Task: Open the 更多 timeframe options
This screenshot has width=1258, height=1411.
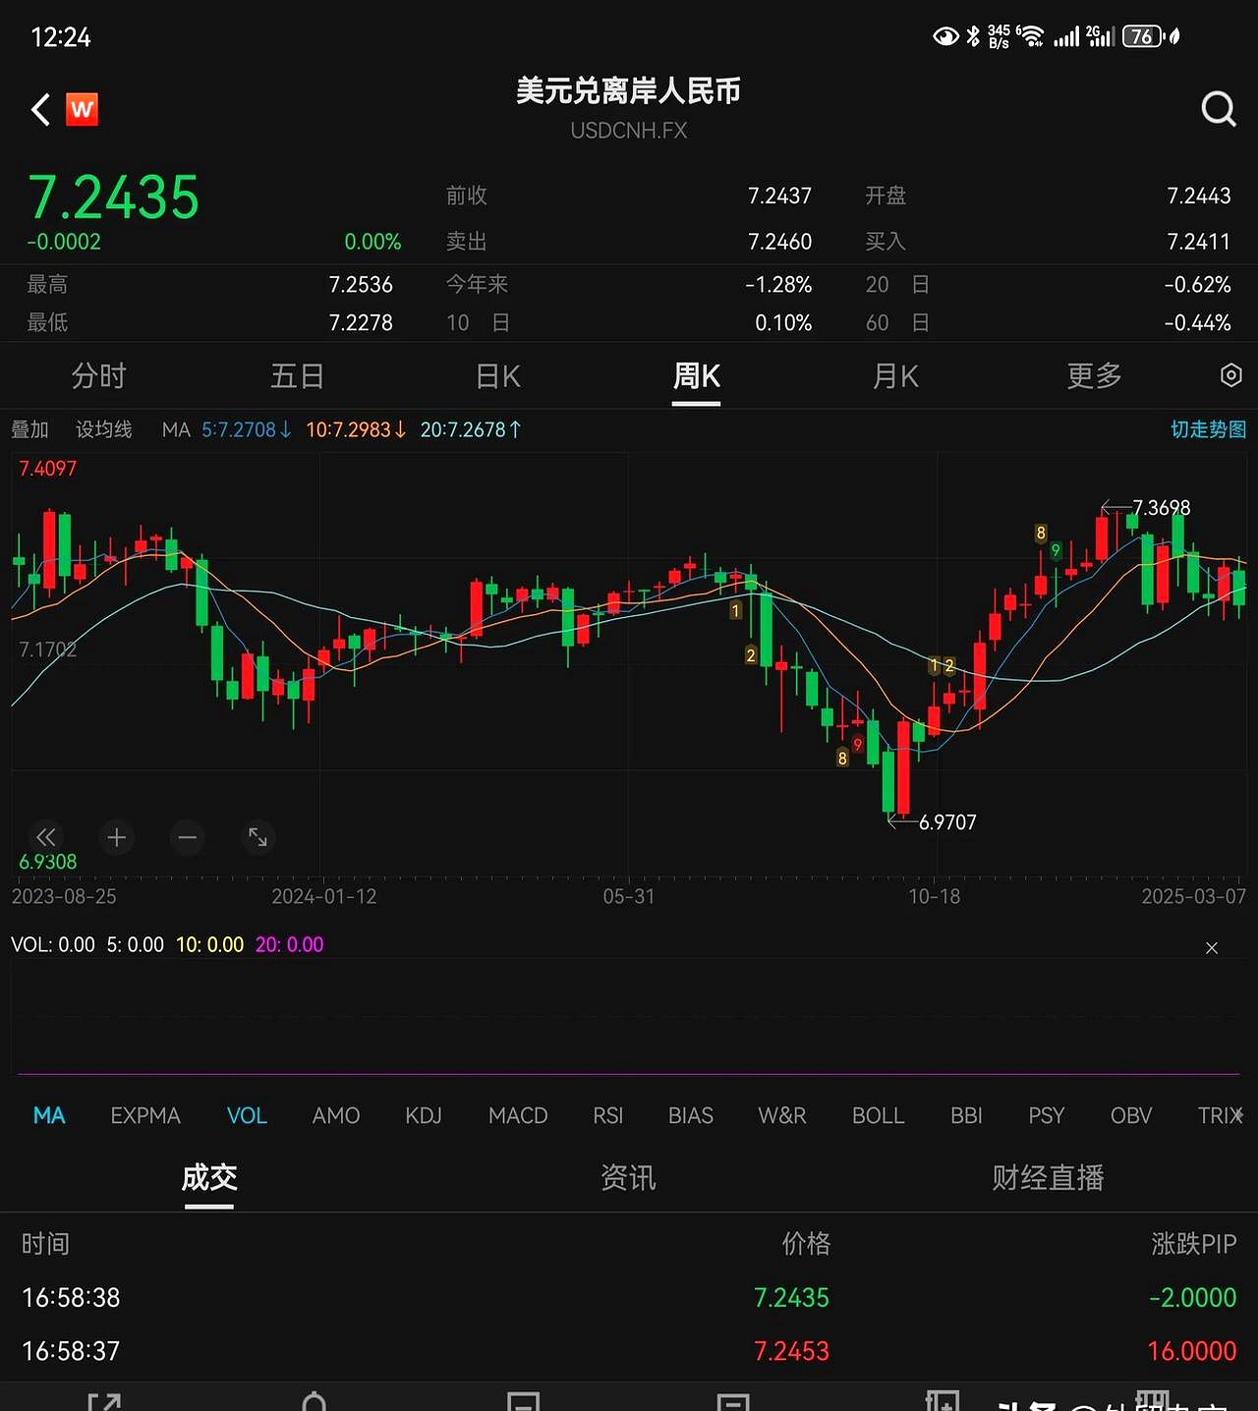Action: point(1094,375)
